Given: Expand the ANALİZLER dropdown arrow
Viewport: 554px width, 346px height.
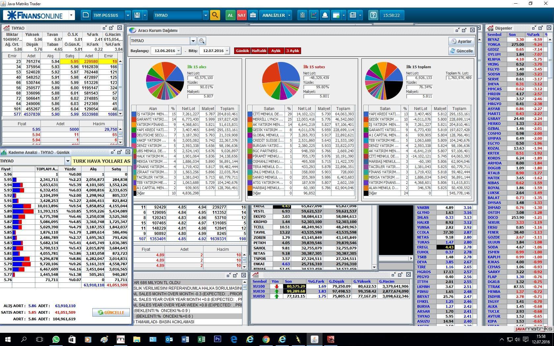Looking at the screenshot, I should pyautogui.click(x=289, y=15).
